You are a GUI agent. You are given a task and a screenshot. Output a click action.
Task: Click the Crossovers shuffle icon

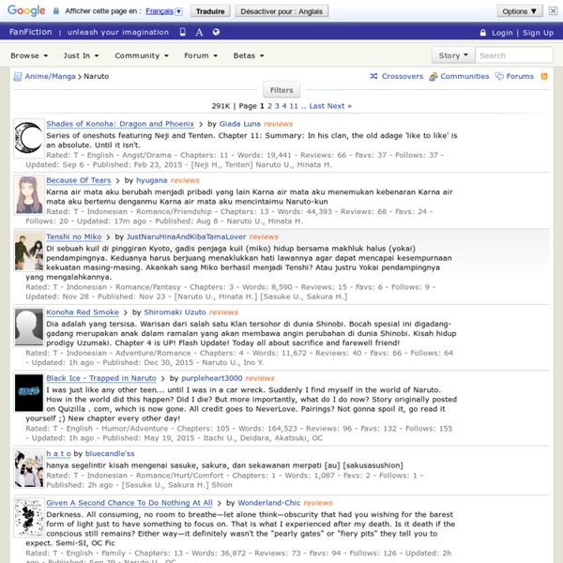[373, 76]
